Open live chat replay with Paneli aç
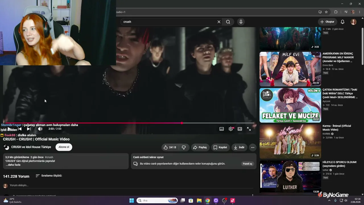The width and height of the screenshot is (364, 205). pos(247,164)
